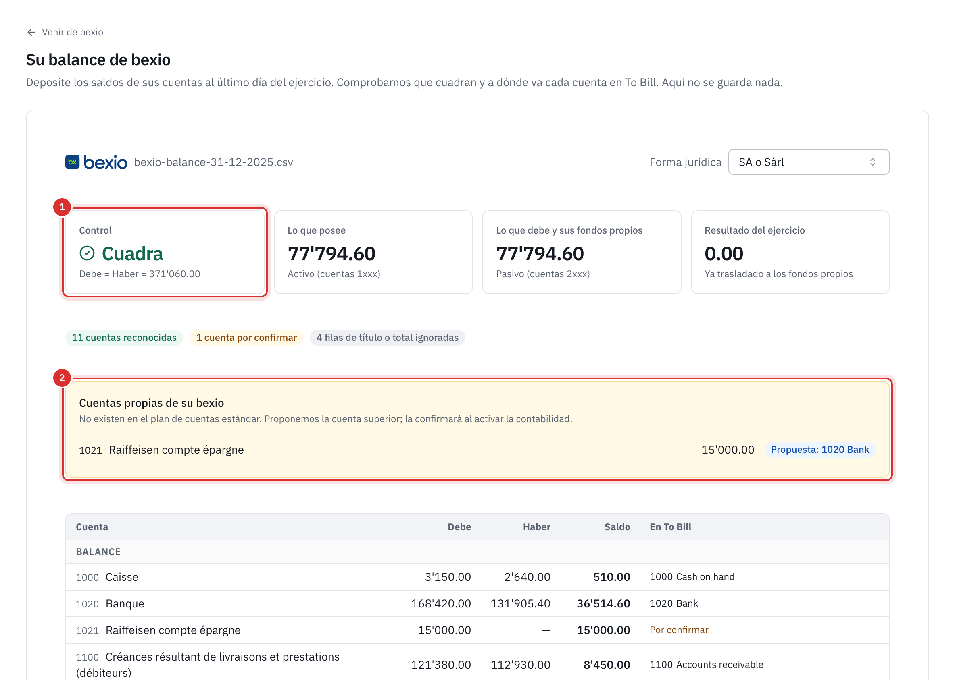The width and height of the screenshot is (955, 680).
Task: Click the dropdown chevron arrows icon
Action: point(872,162)
